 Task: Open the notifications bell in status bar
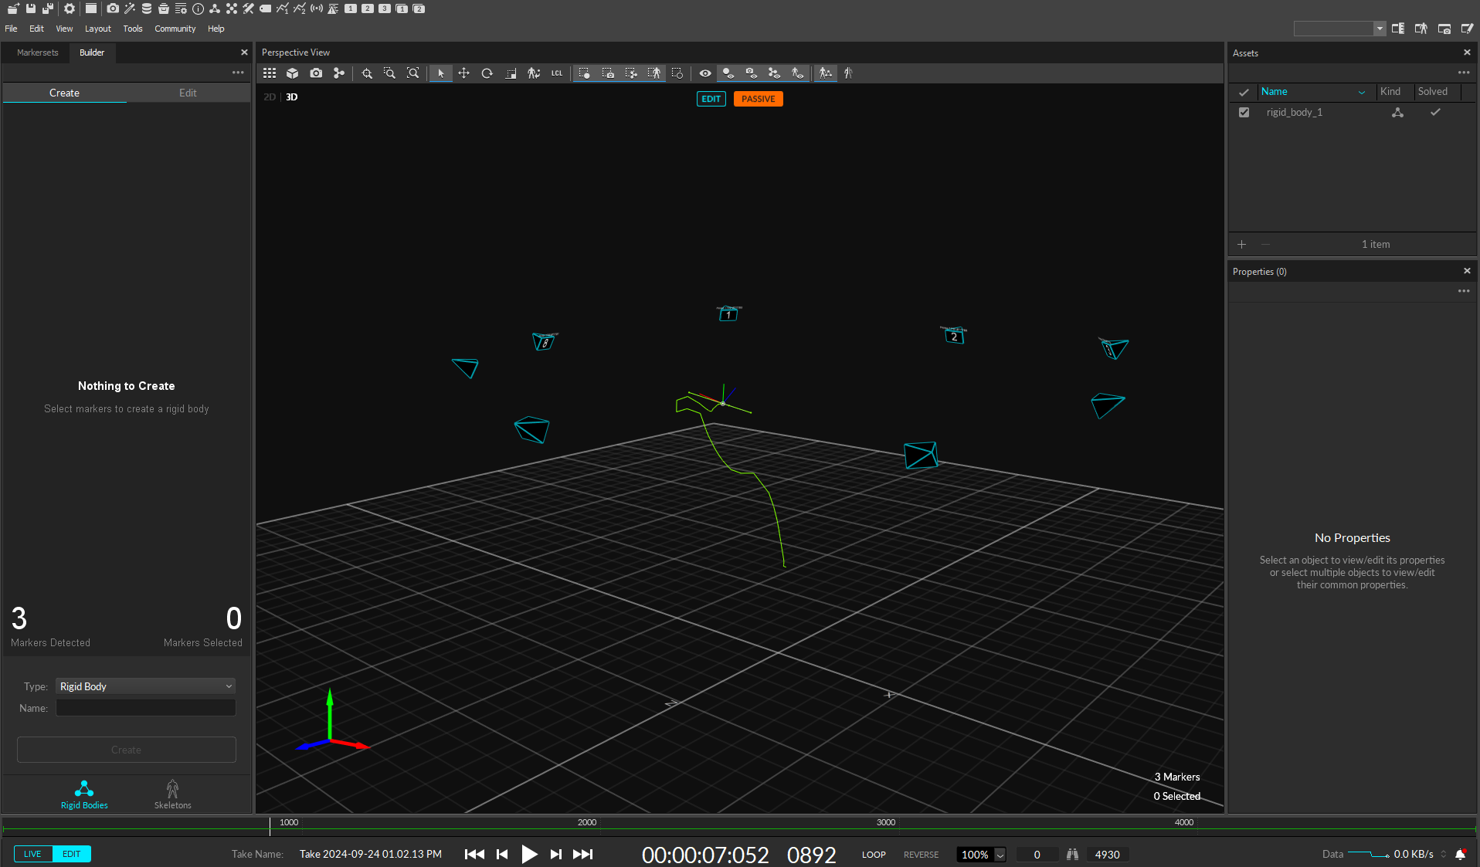click(x=1460, y=854)
